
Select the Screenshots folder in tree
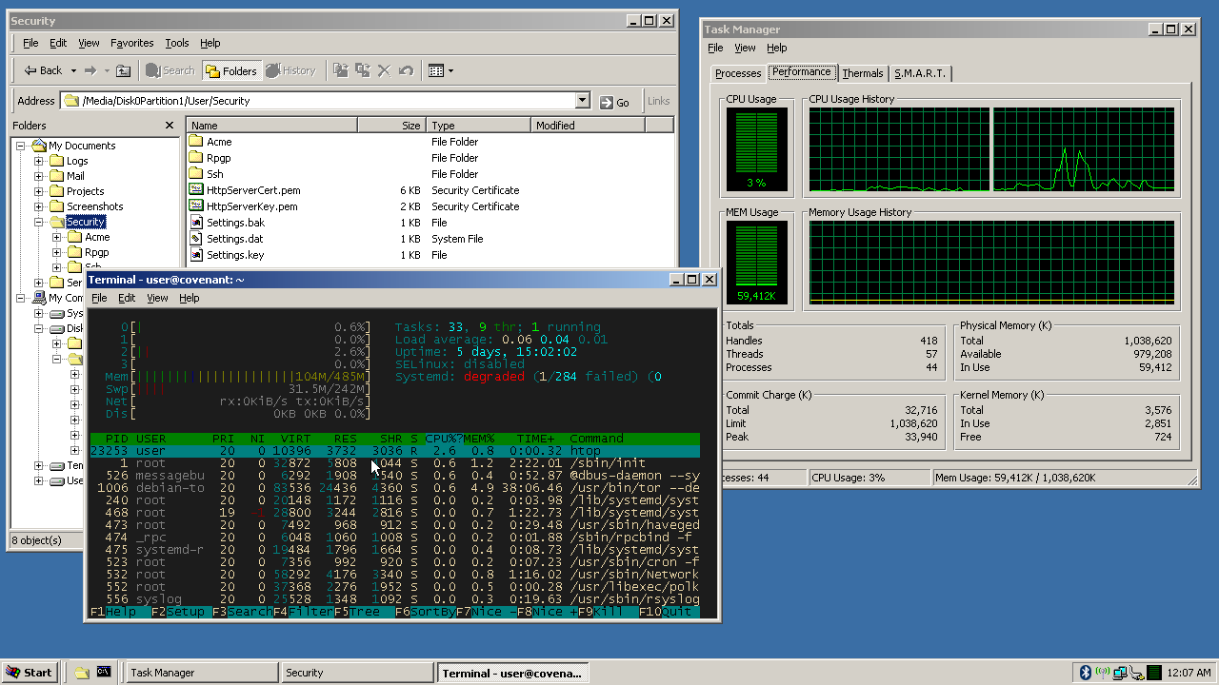(94, 206)
